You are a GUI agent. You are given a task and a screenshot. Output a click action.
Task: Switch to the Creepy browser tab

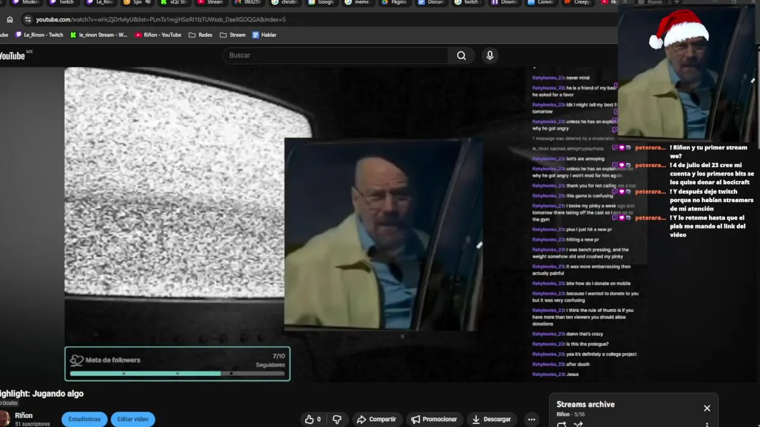pos(579,2)
